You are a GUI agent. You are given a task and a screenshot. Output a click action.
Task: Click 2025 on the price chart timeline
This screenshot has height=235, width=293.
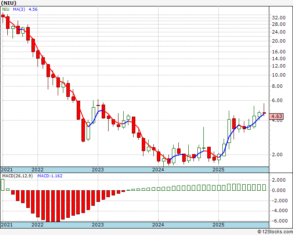[218, 170]
